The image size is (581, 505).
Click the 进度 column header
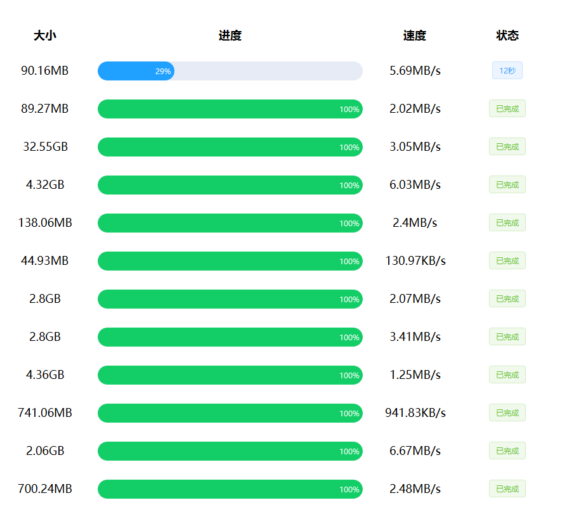230,35
